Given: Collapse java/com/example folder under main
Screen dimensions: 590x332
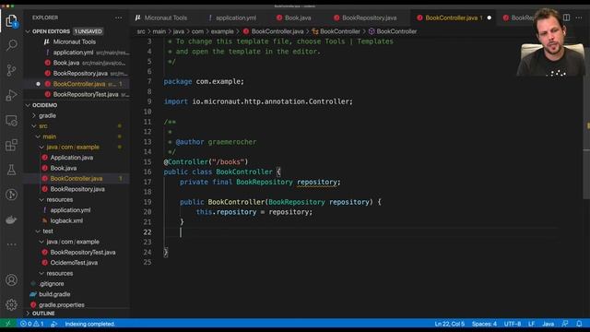Looking at the screenshot, I should click(73, 148).
